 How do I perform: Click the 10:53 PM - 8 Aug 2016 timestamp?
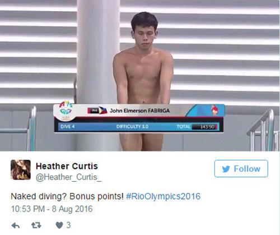click(52, 209)
